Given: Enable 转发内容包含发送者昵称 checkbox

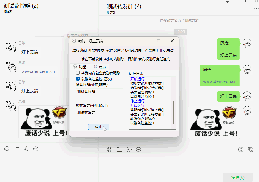Looking at the screenshot, I should [78, 73].
